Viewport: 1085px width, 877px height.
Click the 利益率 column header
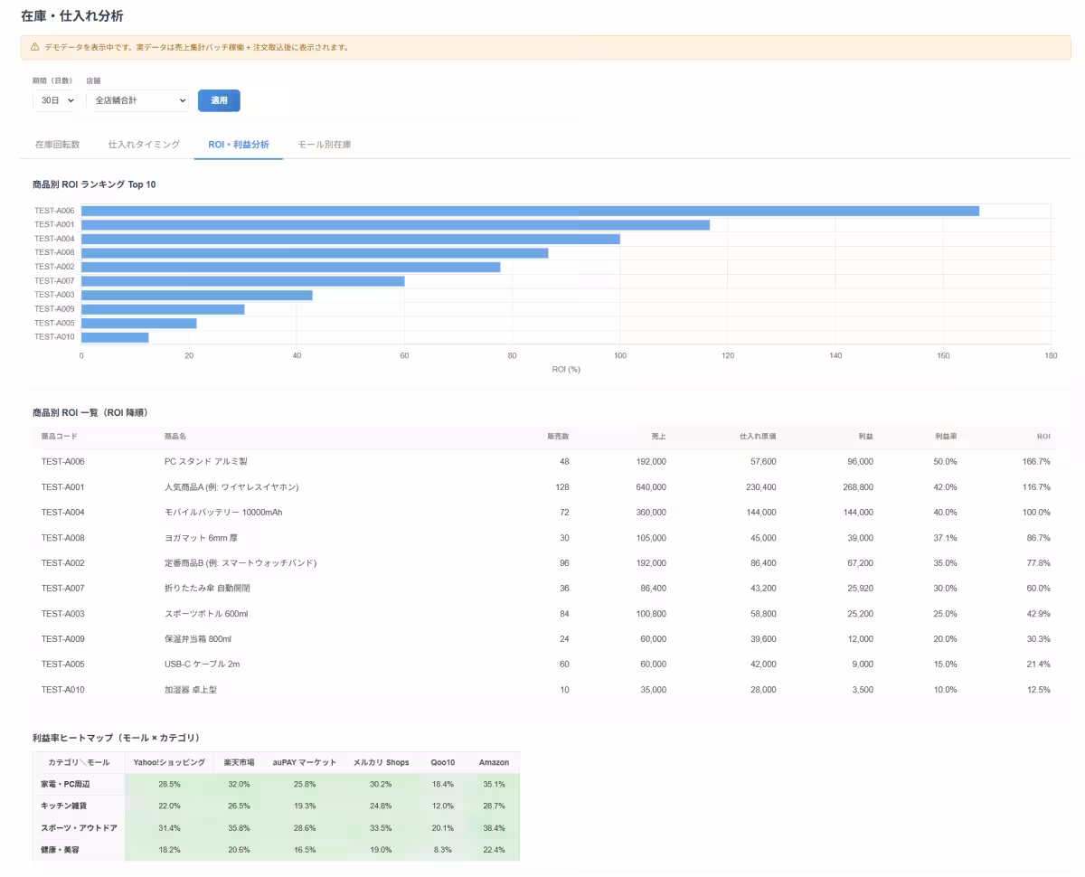coord(946,437)
